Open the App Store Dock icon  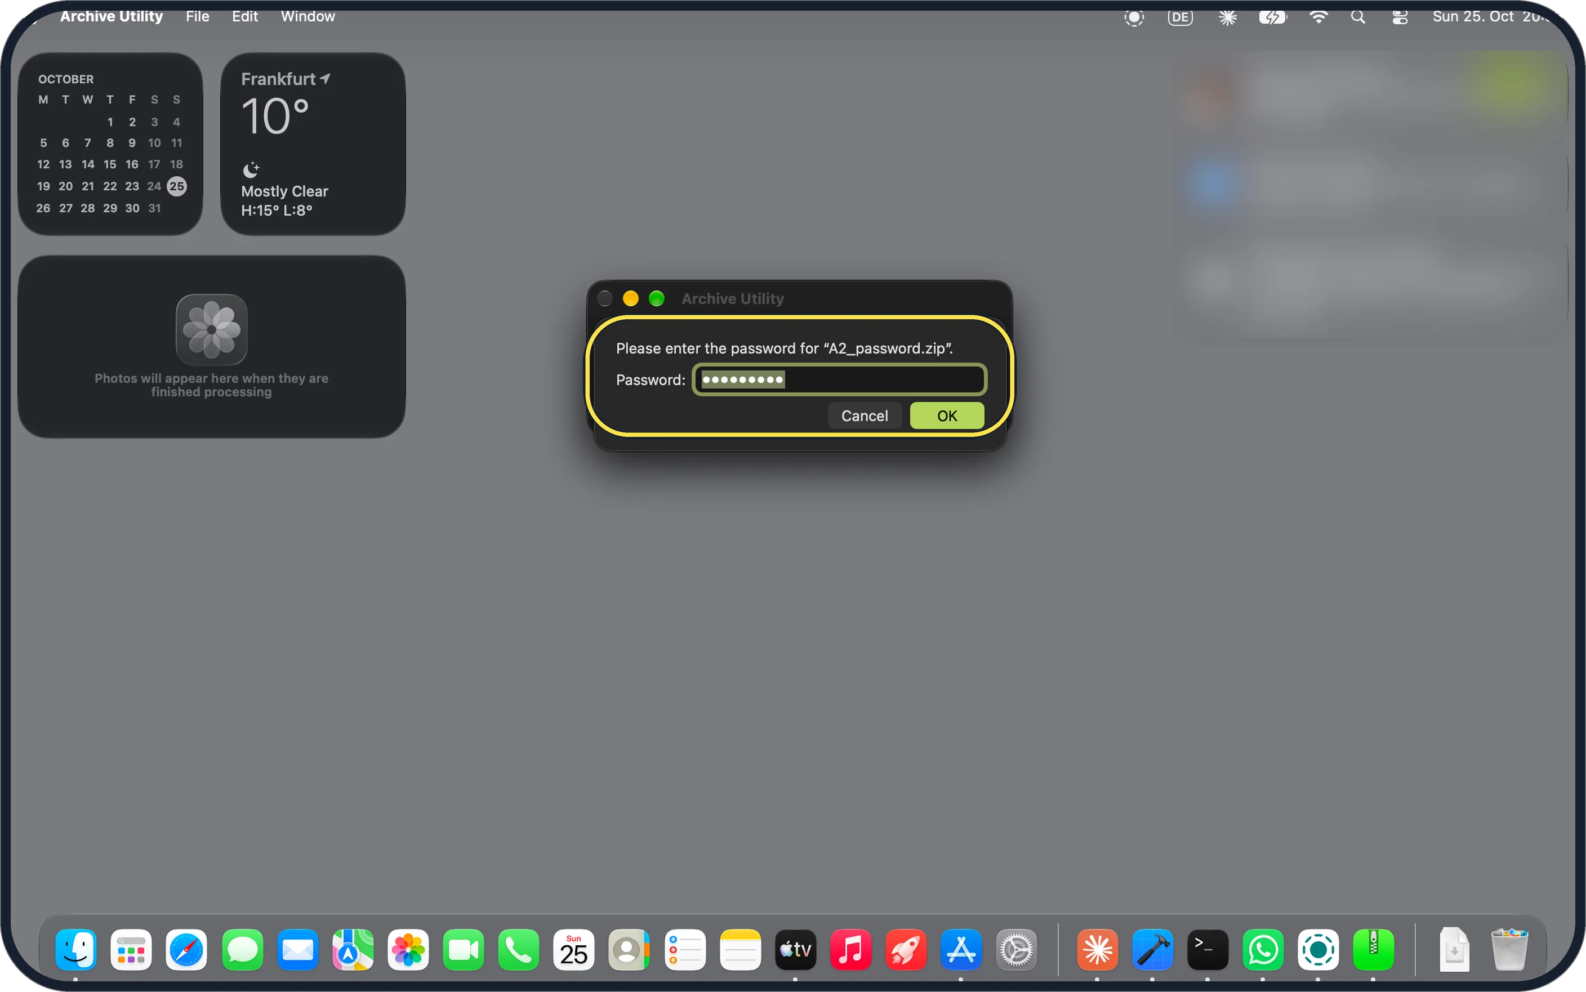(x=961, y=949)
